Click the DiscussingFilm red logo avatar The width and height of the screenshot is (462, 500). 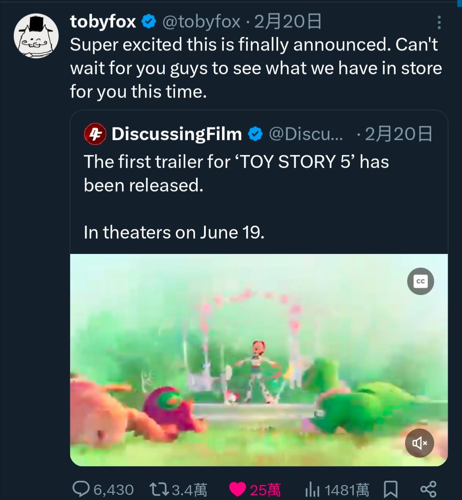pyautogui.click(x=95, y=134)
